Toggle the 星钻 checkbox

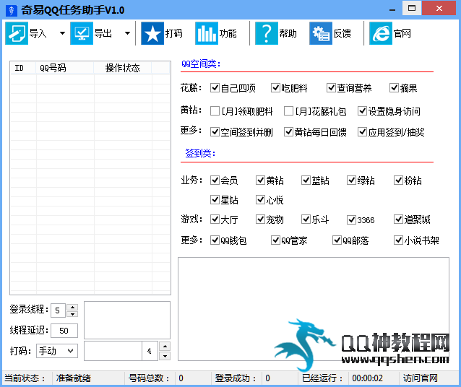click(215, 200)
